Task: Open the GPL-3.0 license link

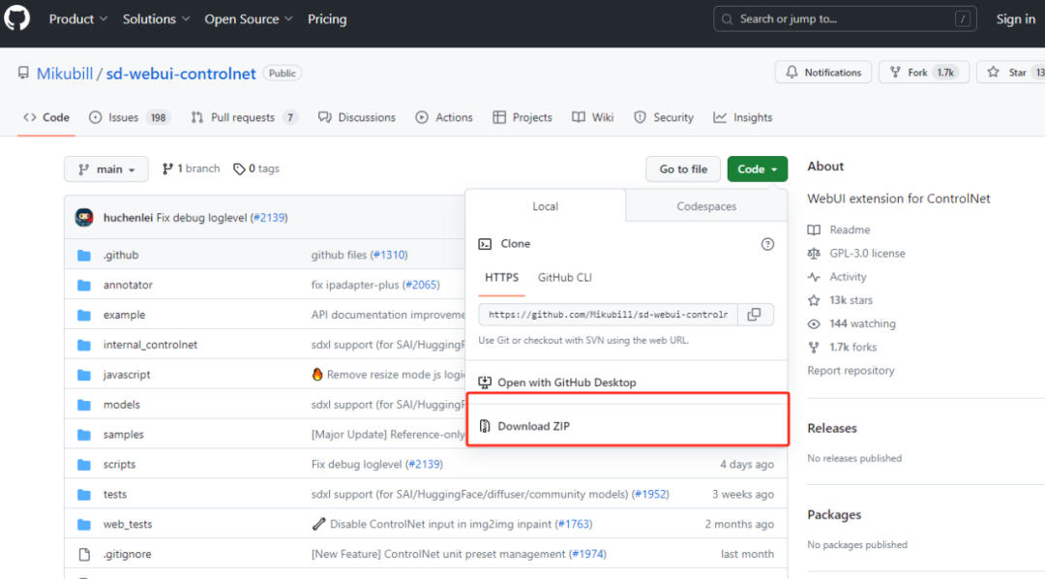Action: tap(867, 254)
